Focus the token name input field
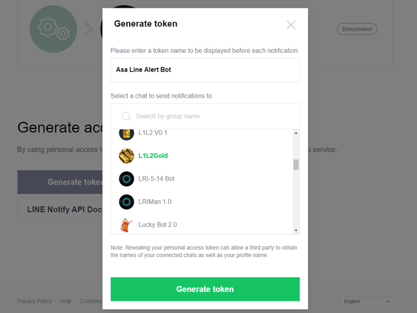 [x=205, y=70]
